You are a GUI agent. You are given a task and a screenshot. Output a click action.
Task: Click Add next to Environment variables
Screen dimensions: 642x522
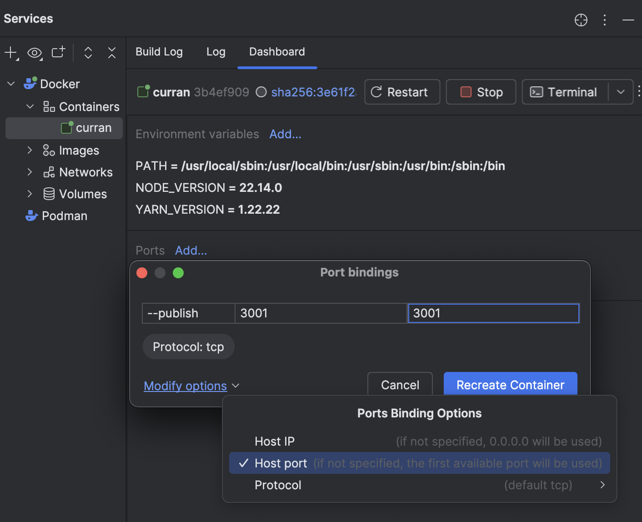(x=285, y=134)
